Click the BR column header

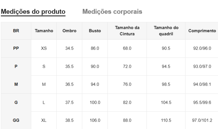coord(16,31)
